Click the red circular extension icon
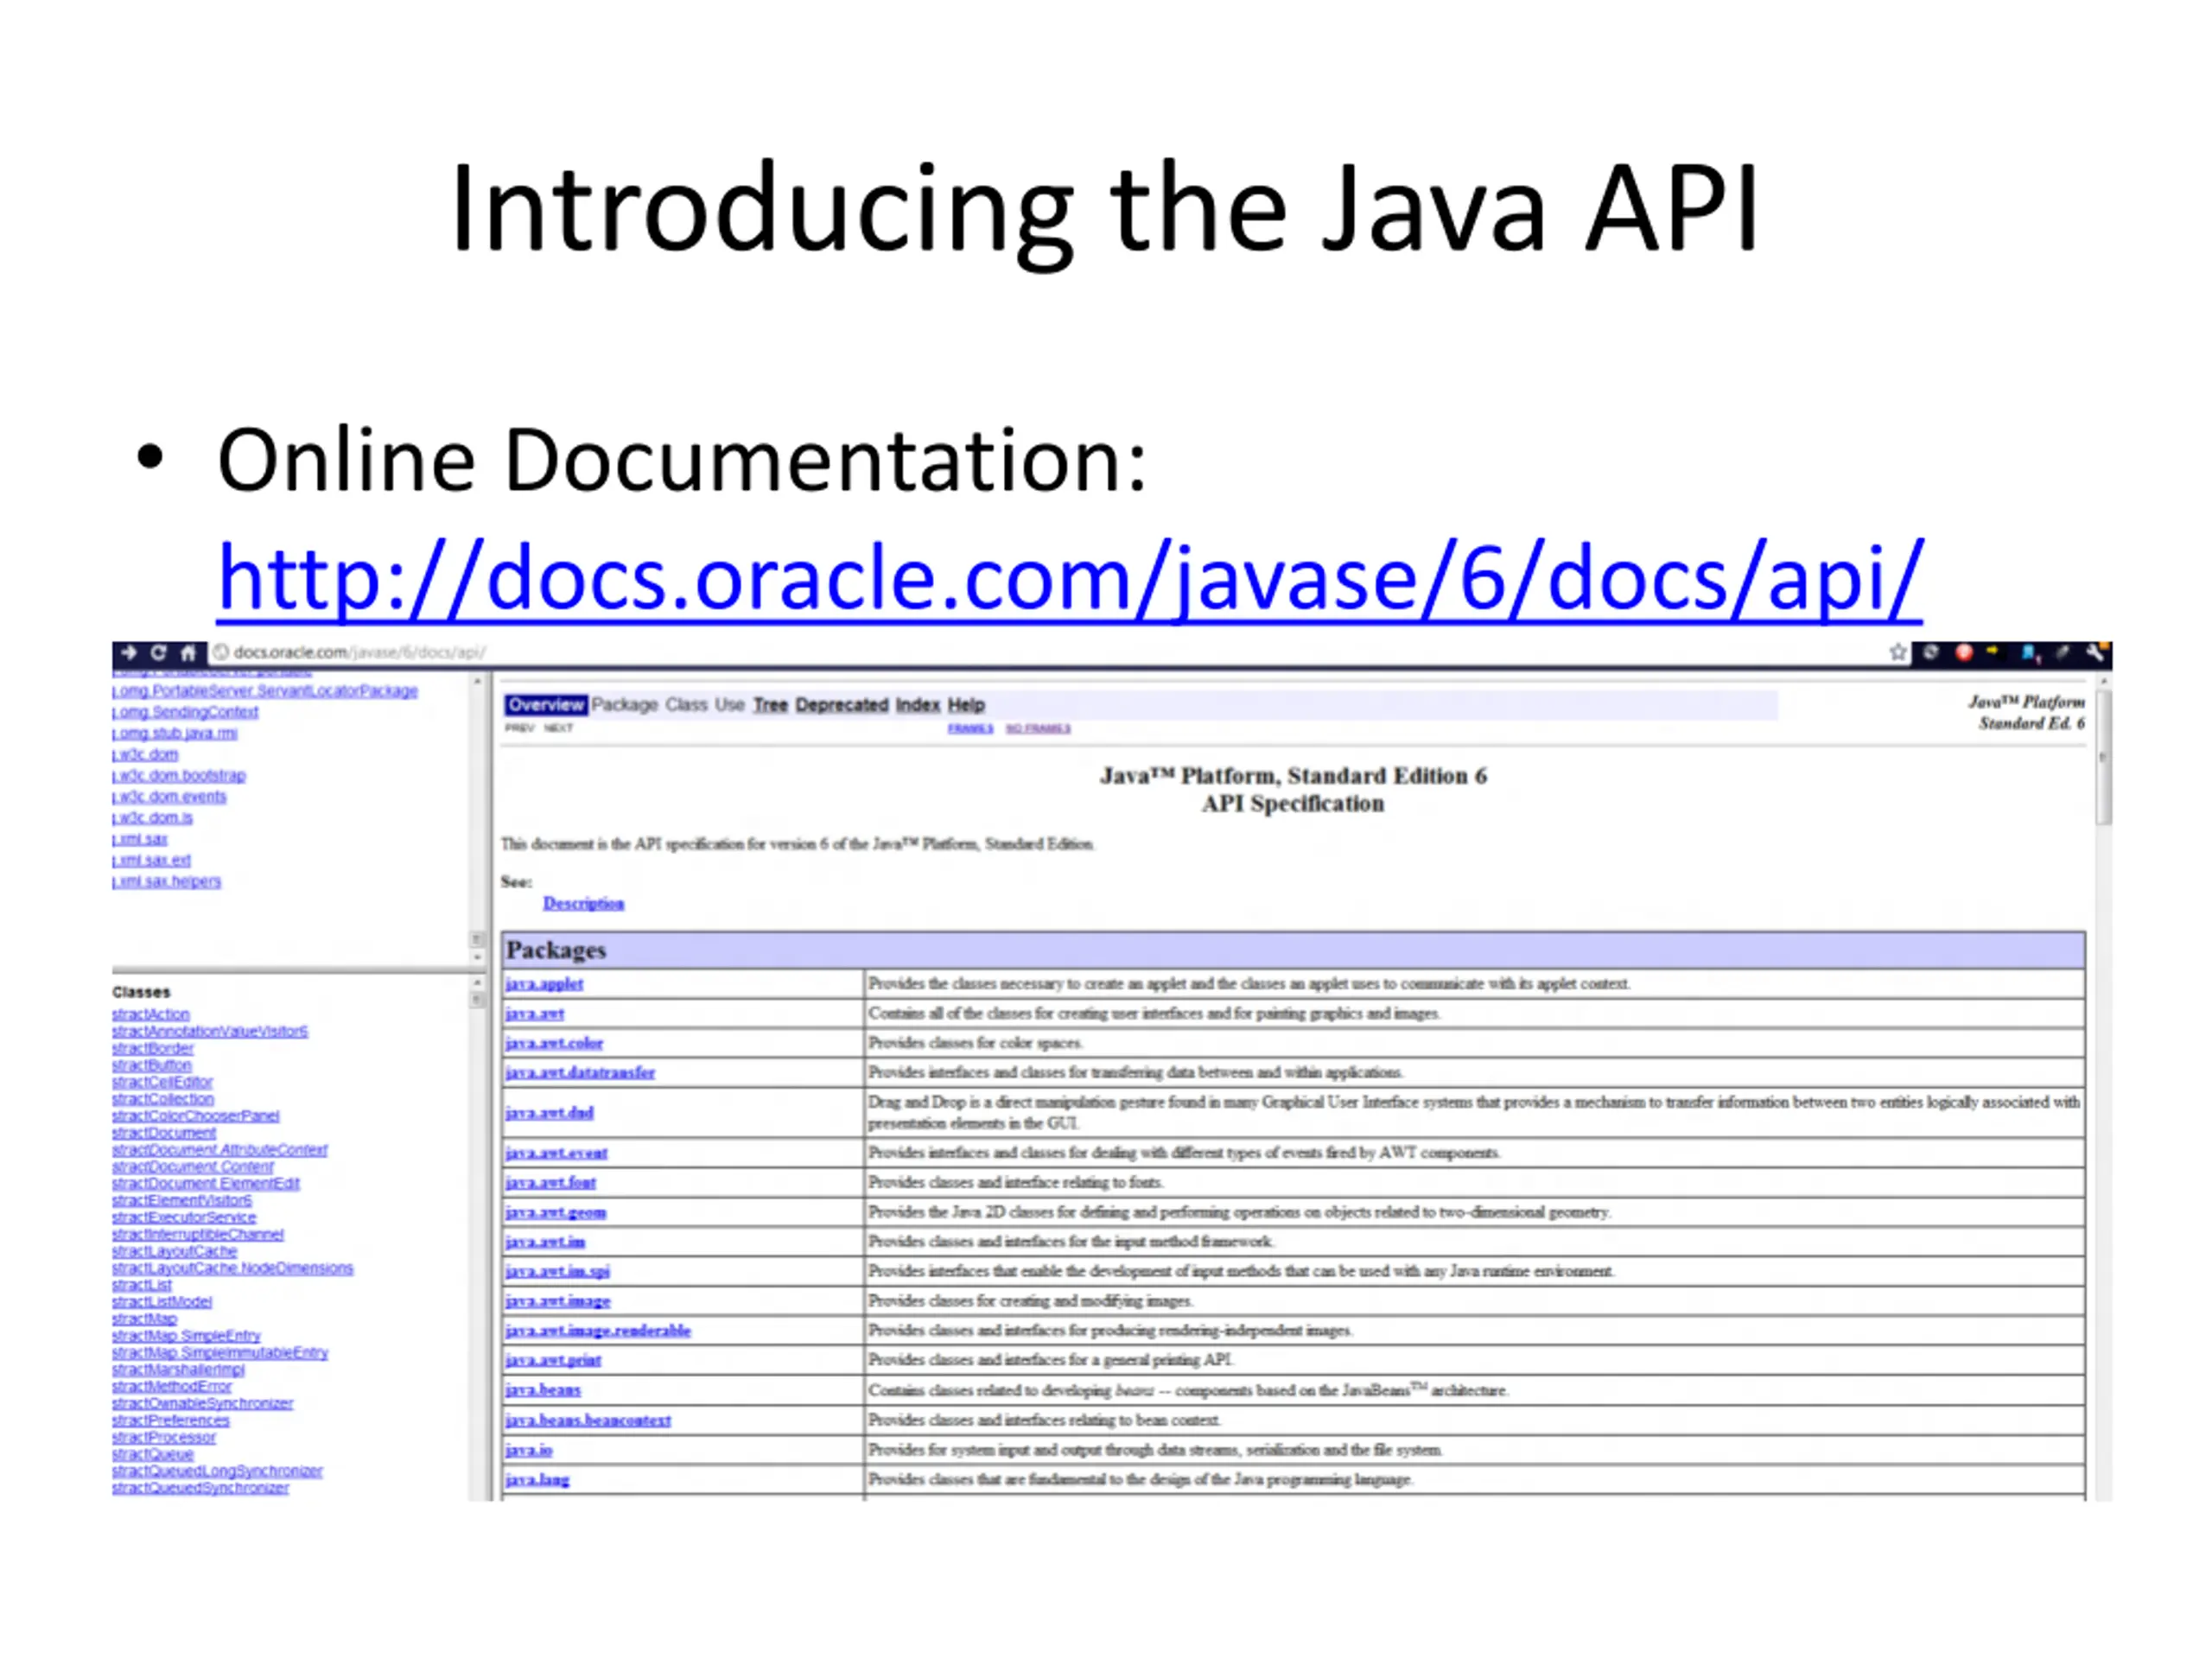Viewport: 2212px width, 1659px height. pos(1964,653)
